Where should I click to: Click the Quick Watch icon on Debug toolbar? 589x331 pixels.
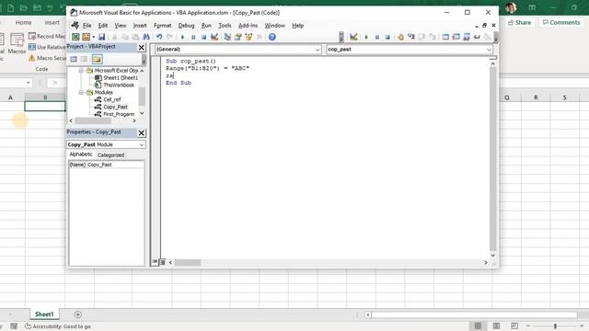pos(477,37)
